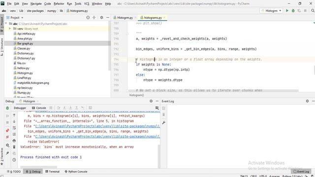The width and height of the screenshot is (315, 177).
Task: Open the File menu
Action: coord(9,3)
